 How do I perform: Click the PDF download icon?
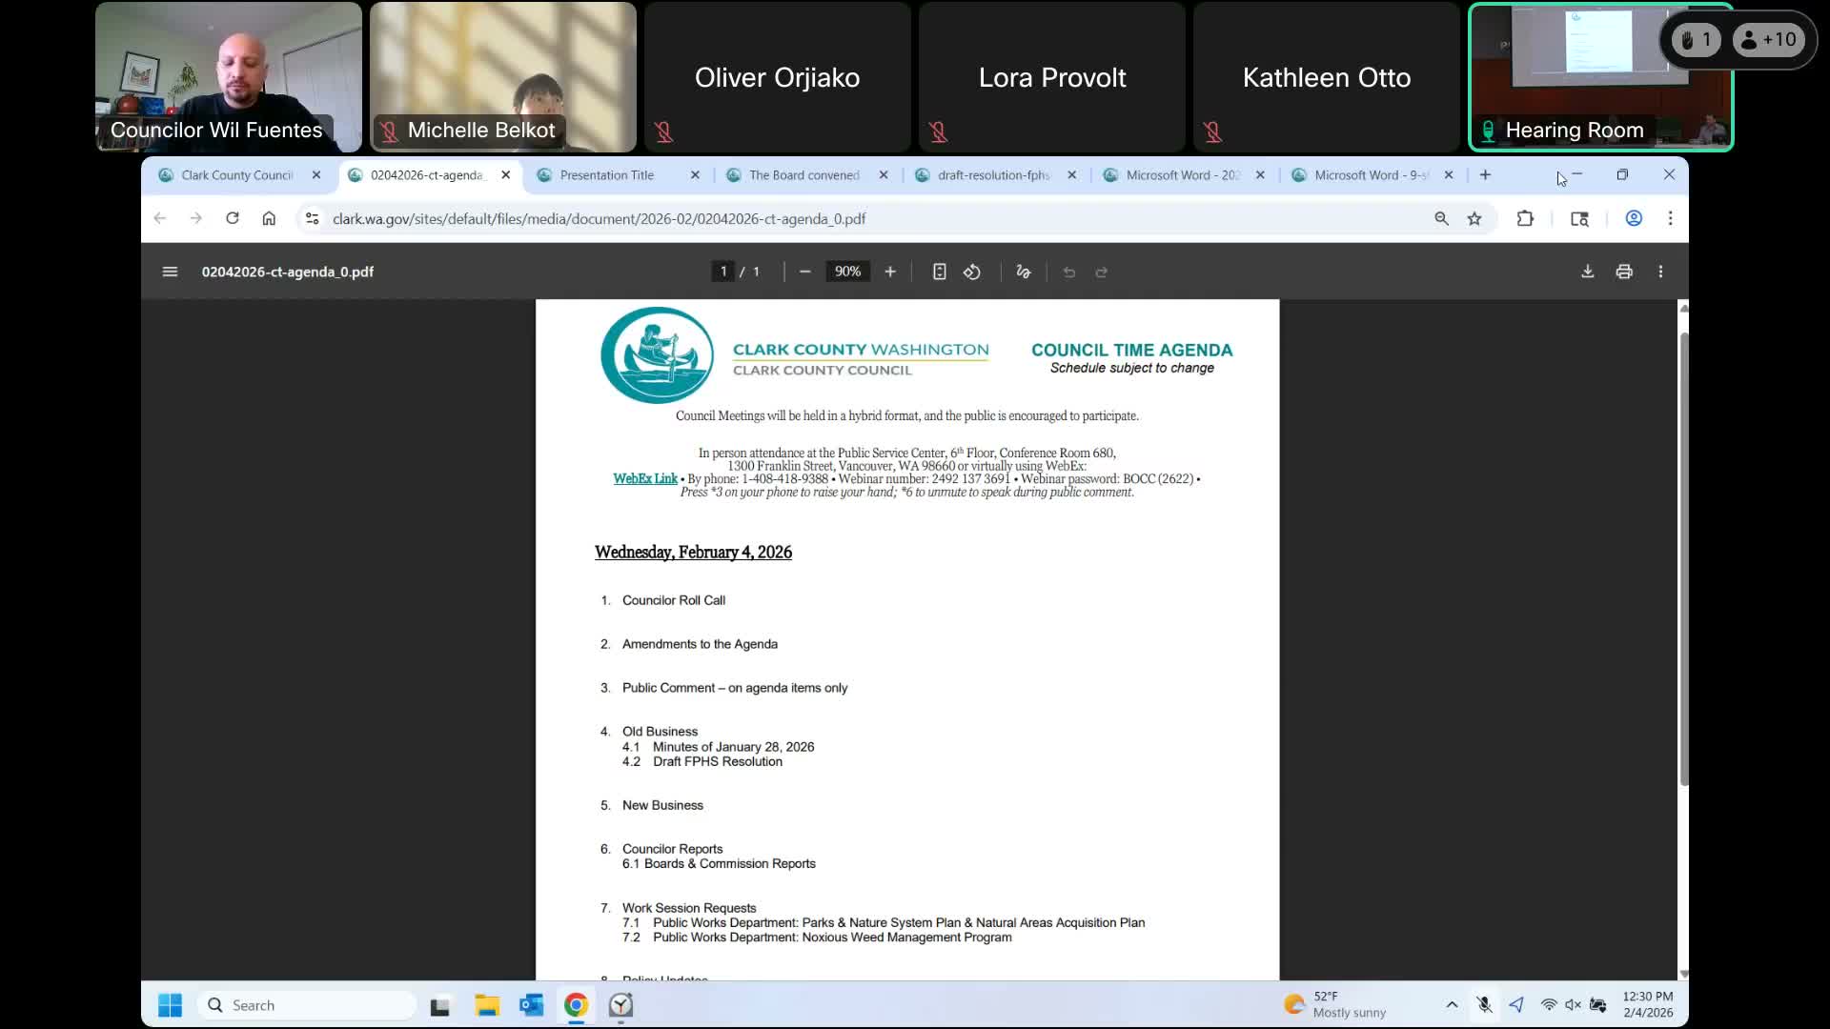click(1587, 272)
